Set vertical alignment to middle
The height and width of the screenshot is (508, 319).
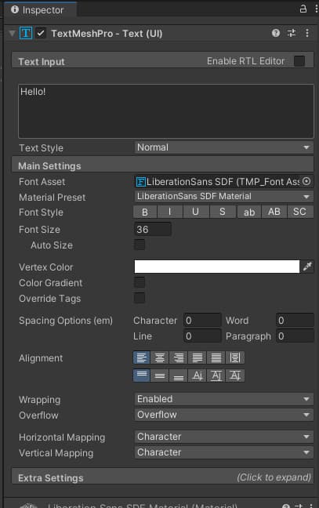pyautogui.click(x=159, y=376)
